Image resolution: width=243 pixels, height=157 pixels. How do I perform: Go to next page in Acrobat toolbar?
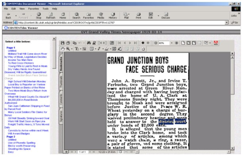130,43
